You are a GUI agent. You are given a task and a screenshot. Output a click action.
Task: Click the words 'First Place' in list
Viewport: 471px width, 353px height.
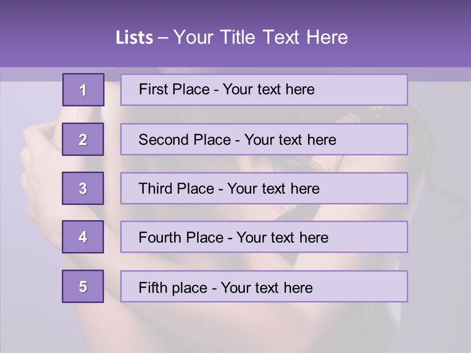coord(174,89)
